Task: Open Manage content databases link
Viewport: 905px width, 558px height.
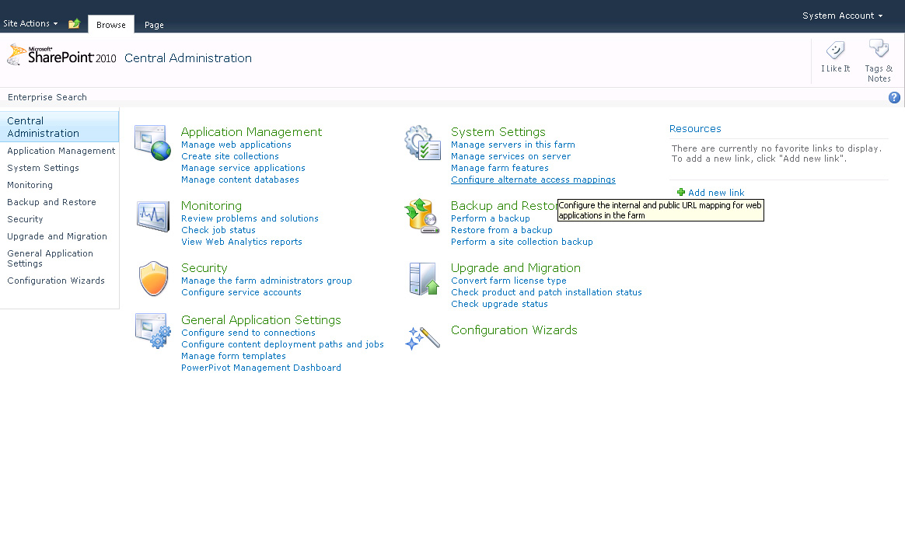Action: tap(240, 180)
